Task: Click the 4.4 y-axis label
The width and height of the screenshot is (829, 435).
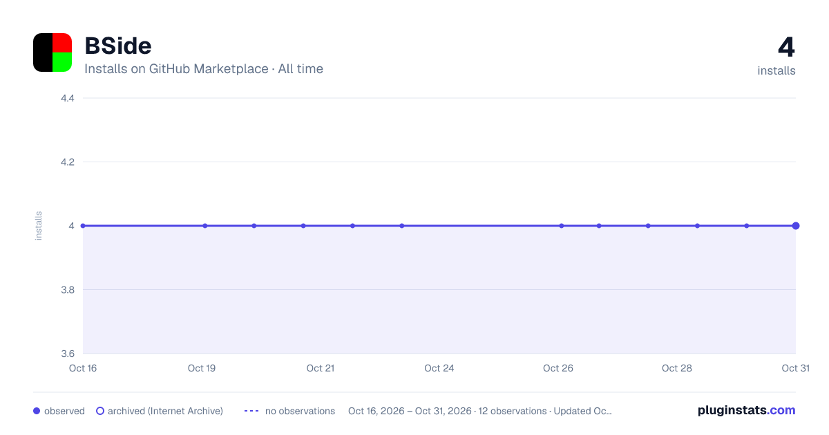Action: point(68,98)
